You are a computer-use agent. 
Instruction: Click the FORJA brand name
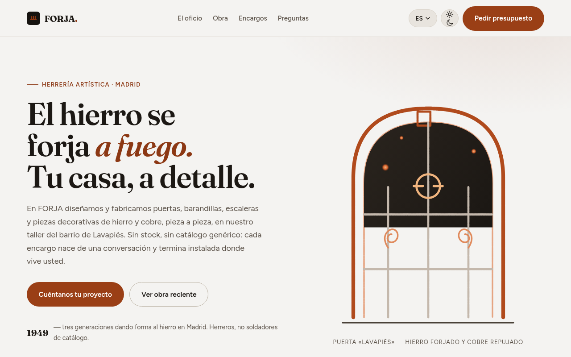click(61, 19)
